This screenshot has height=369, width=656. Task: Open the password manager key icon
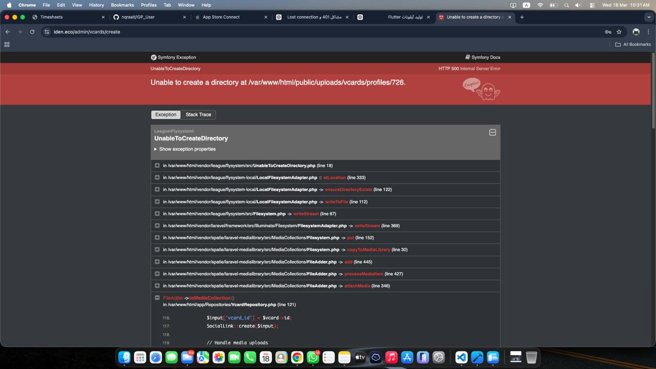[x=608, y=32]
